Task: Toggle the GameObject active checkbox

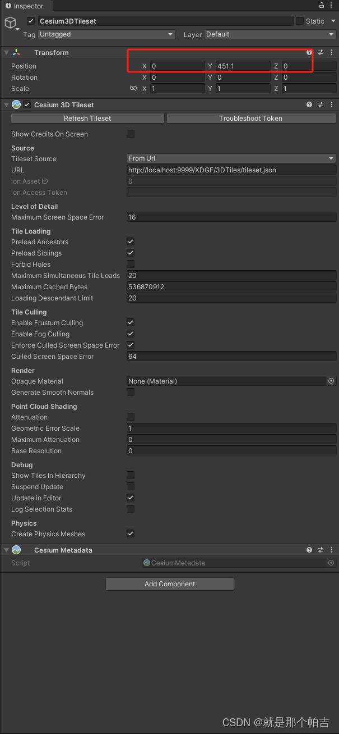Action: pyautogui.click(x=31, y=21)
